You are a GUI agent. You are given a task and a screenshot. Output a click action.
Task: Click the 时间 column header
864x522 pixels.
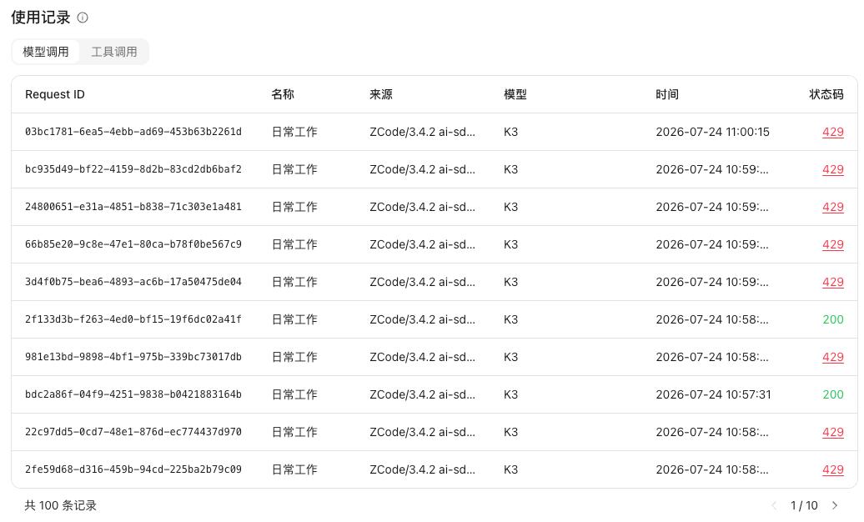tap(666, 94)
